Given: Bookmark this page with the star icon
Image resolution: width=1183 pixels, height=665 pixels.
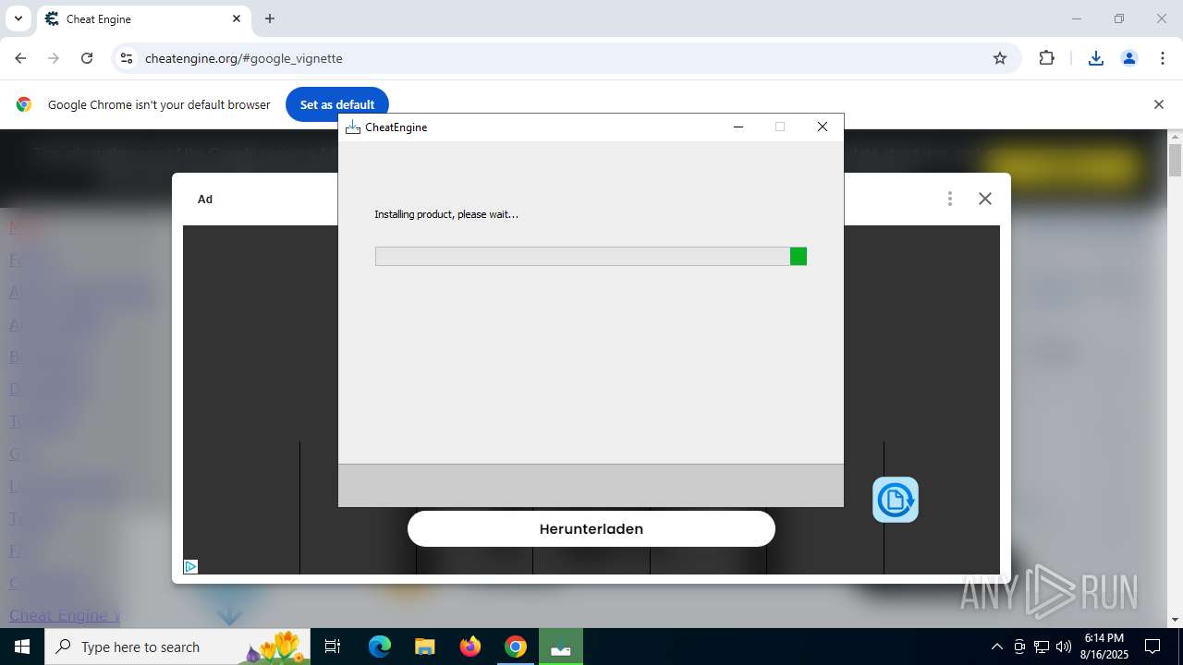Looking at the screenshot, I should click(x=1000, y=58).
